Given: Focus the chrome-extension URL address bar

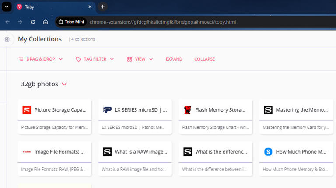Looking at the screenshot, I should [x=163, y=22].
